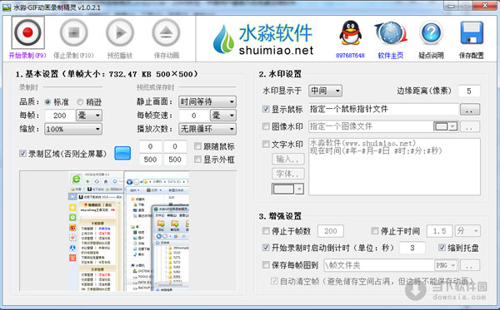Toggle the 显示鼠标 checkbox
Viewport: 500px width, 310px height.
point(266,109)
